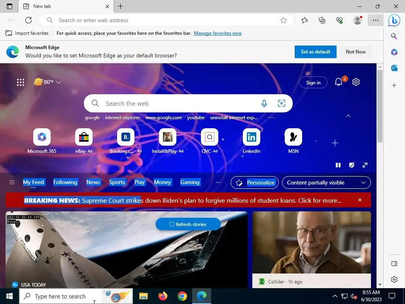The image size is (405, 304).
Task: Switch to the Gaming tab
Action: point(190,182)
